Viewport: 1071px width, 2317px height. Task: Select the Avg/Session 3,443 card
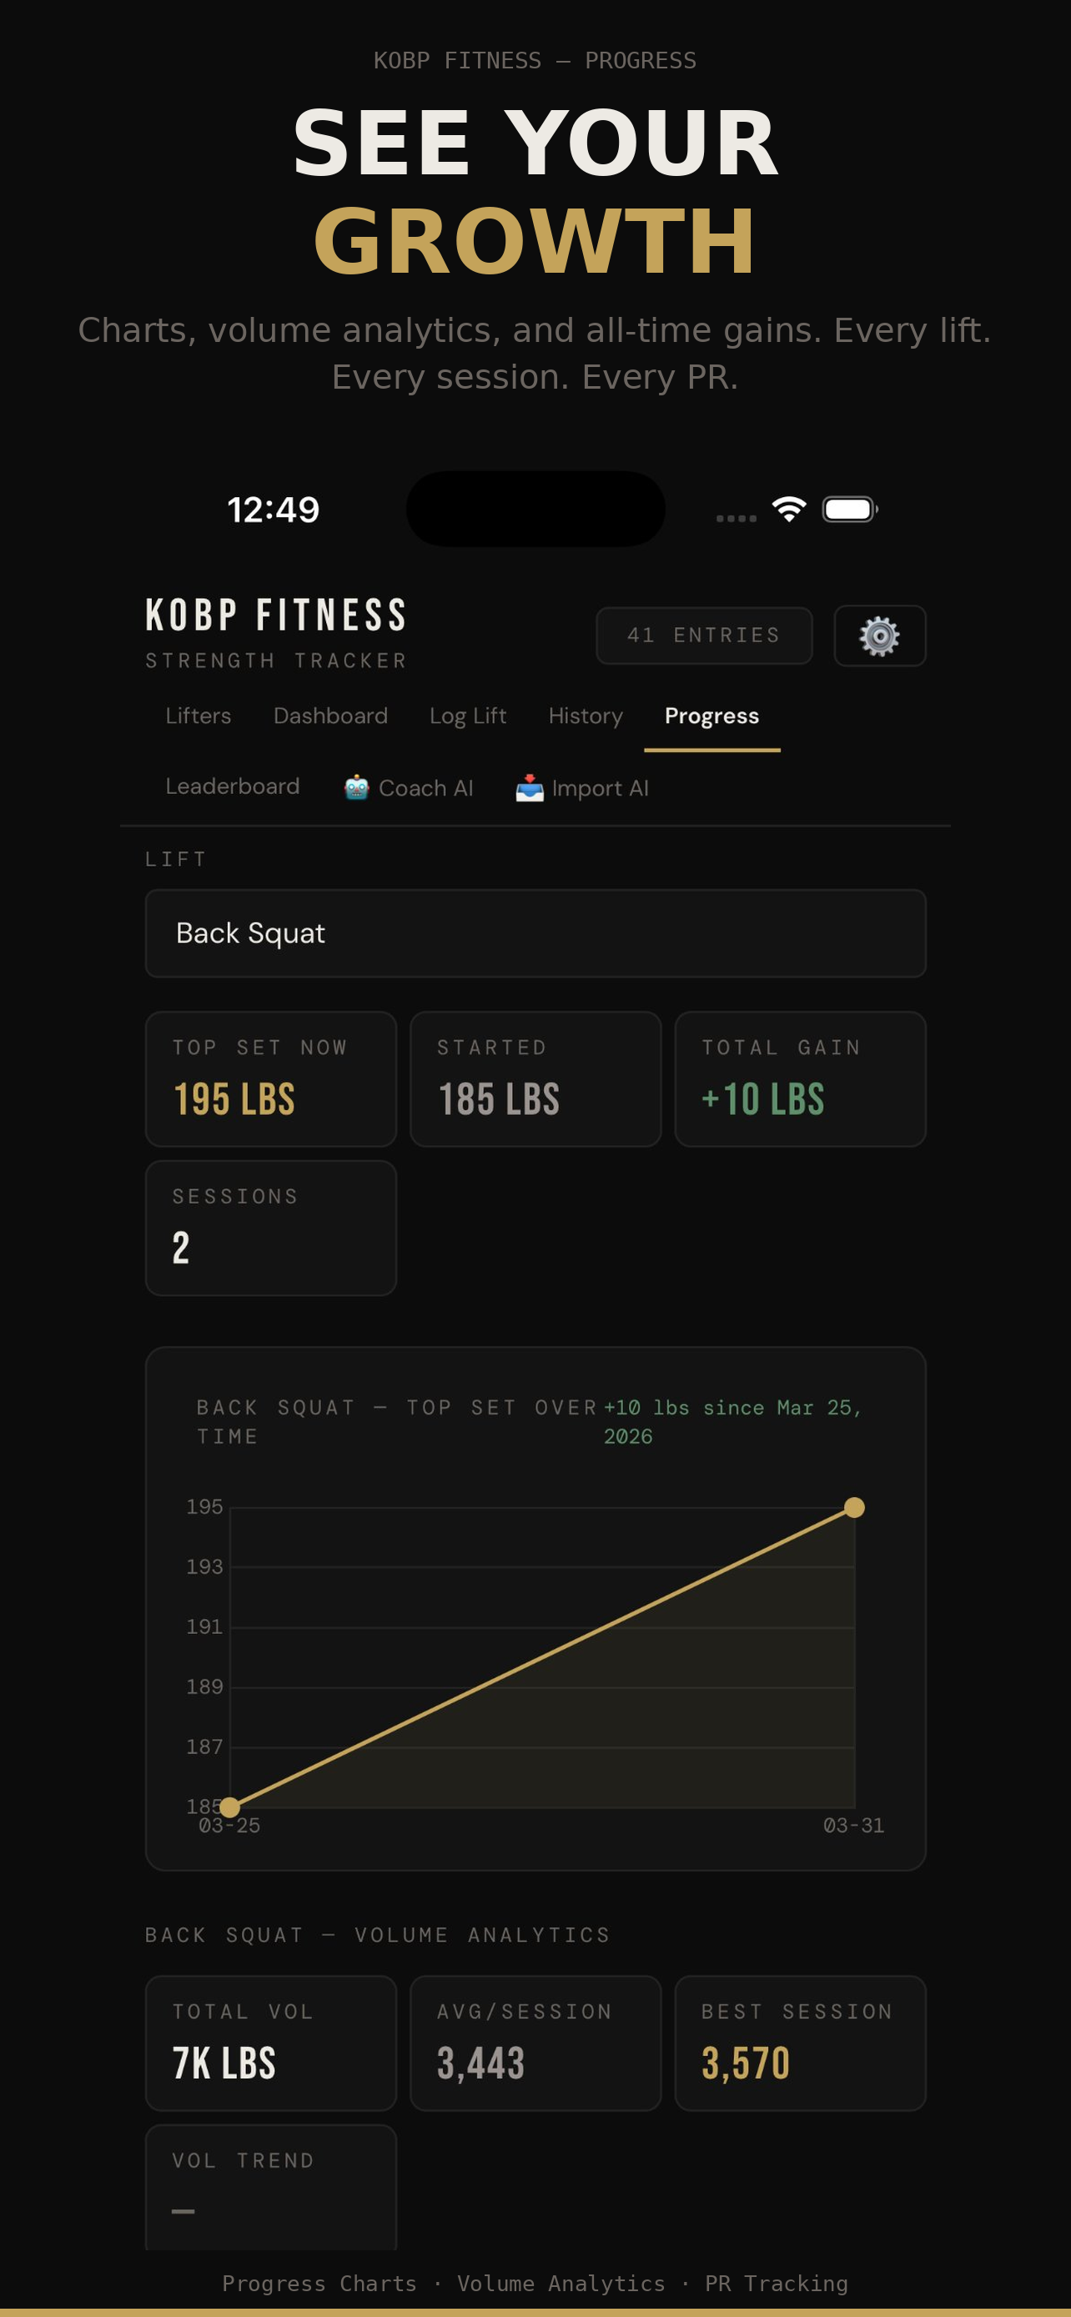click(x=535, y=2043)
